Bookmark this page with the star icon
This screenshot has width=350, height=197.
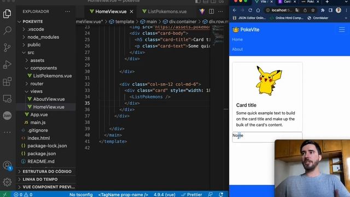tap(313, 10)
